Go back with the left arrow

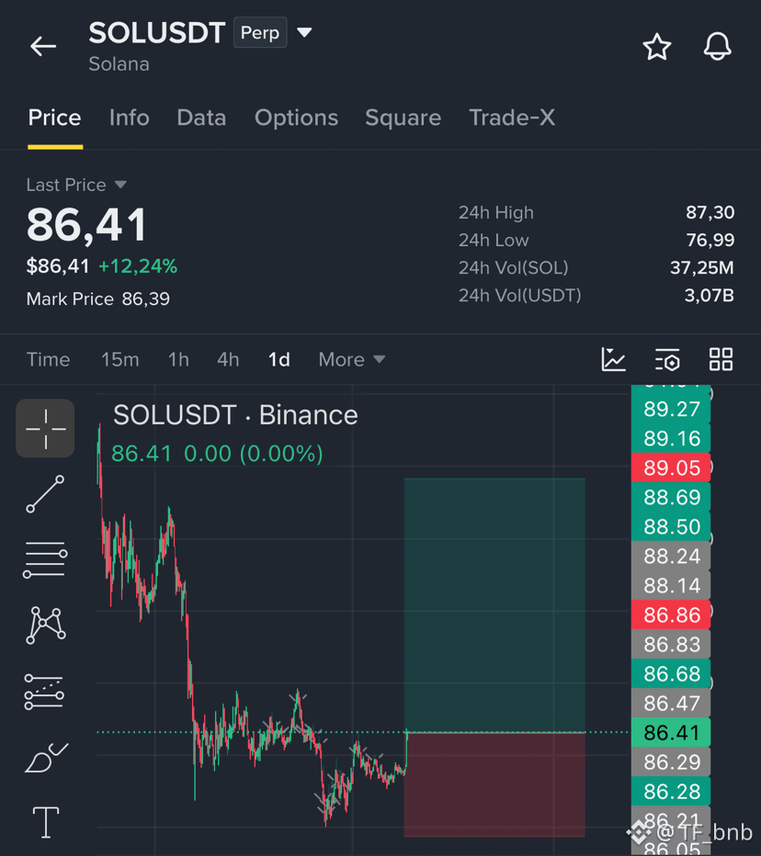[43, 47]
